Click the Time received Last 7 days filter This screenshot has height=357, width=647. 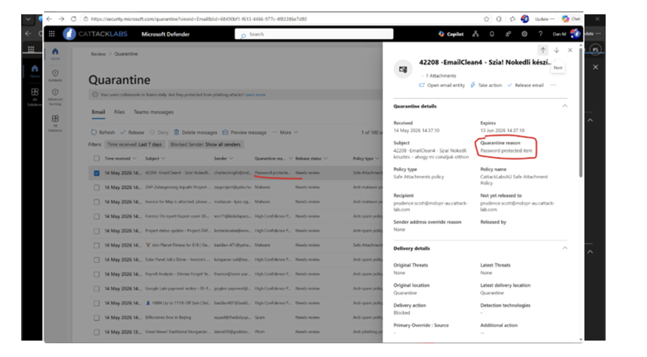(135, 144)
